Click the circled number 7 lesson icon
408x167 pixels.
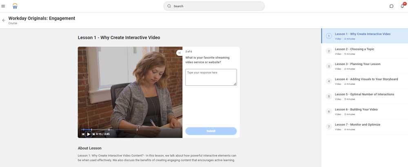(x=329, y=127)
